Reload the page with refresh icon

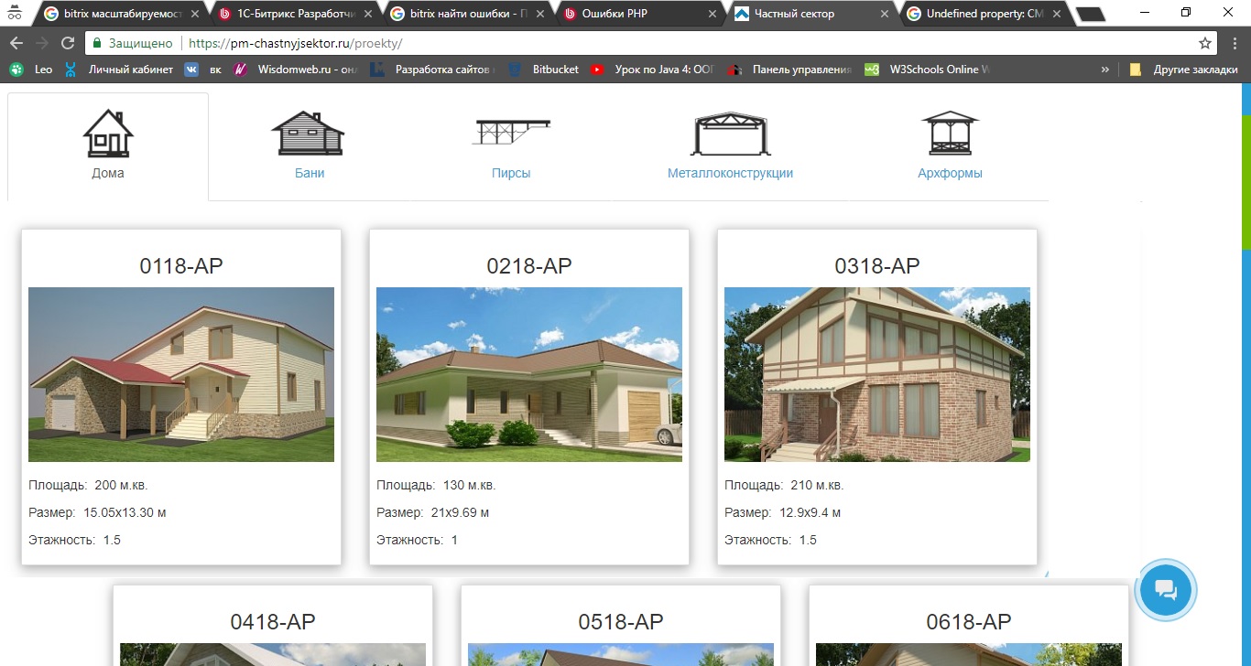[67, 43]
